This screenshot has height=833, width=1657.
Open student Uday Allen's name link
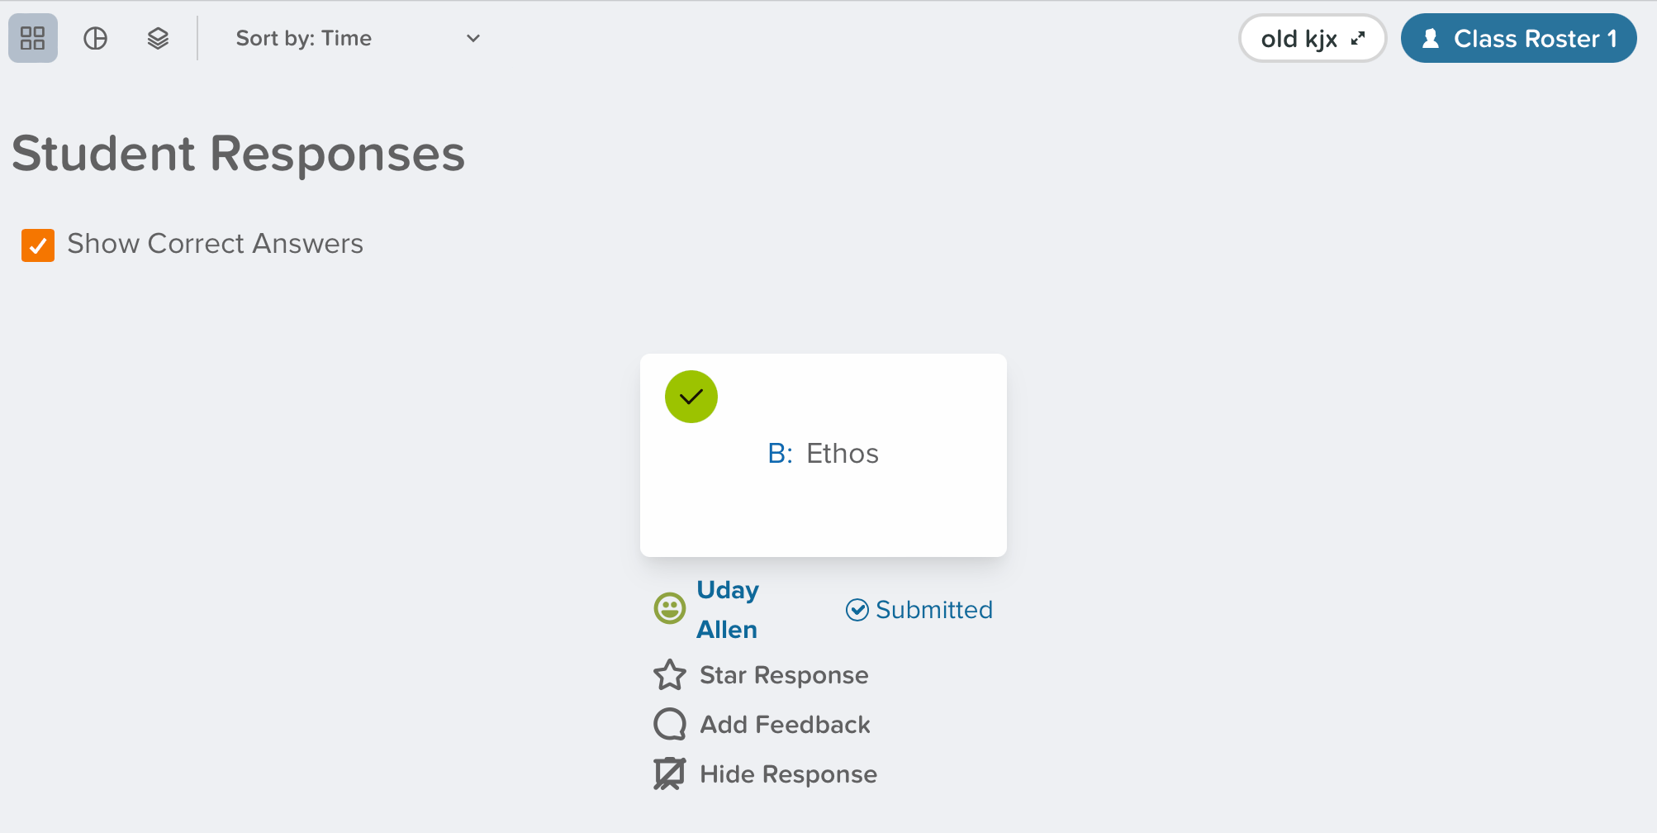pyautogui.click(x=727, y=610)
